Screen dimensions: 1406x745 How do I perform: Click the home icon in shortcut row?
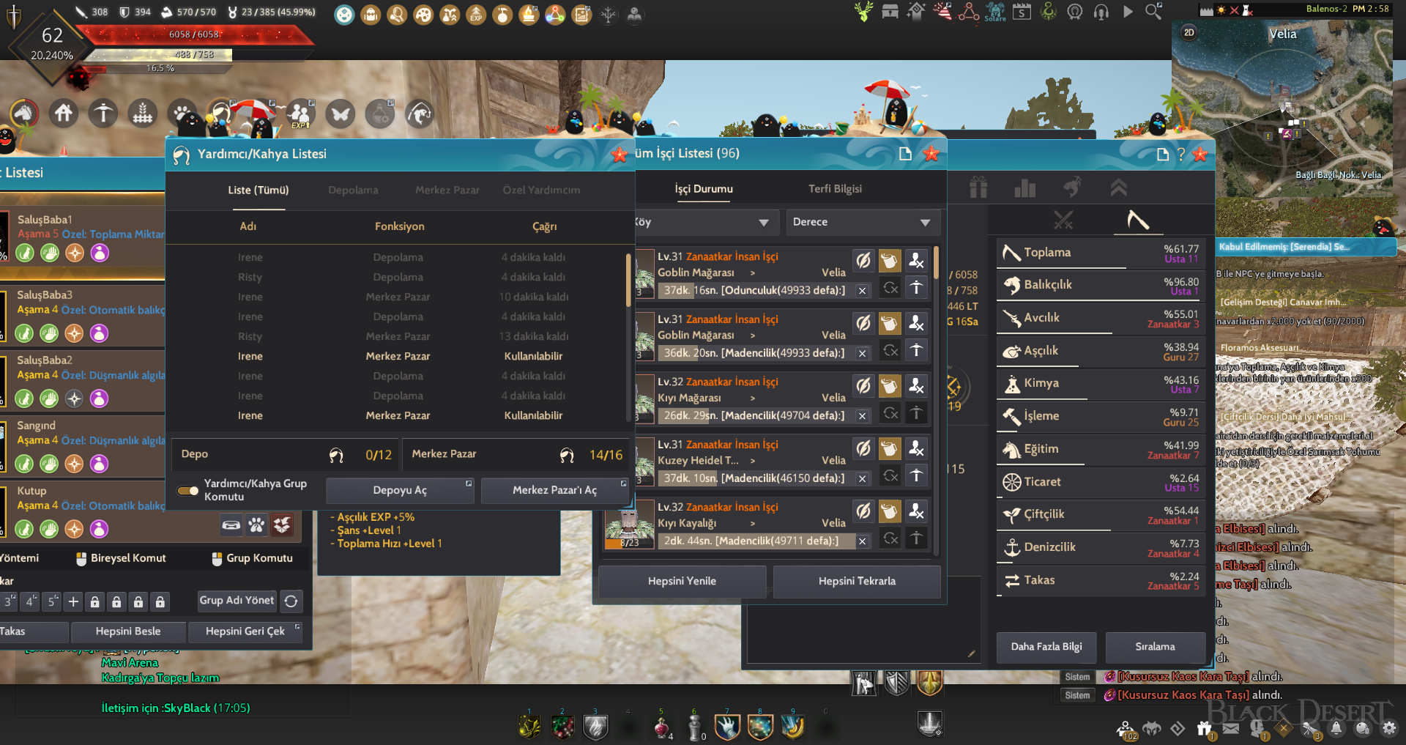(64, 114)
